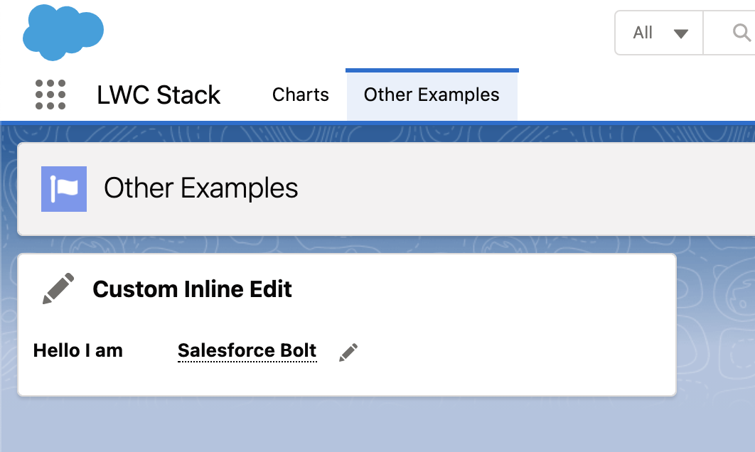755x452 pixels.
Task: Click the LWC Stack app name
Action: [x=159, y=95]
